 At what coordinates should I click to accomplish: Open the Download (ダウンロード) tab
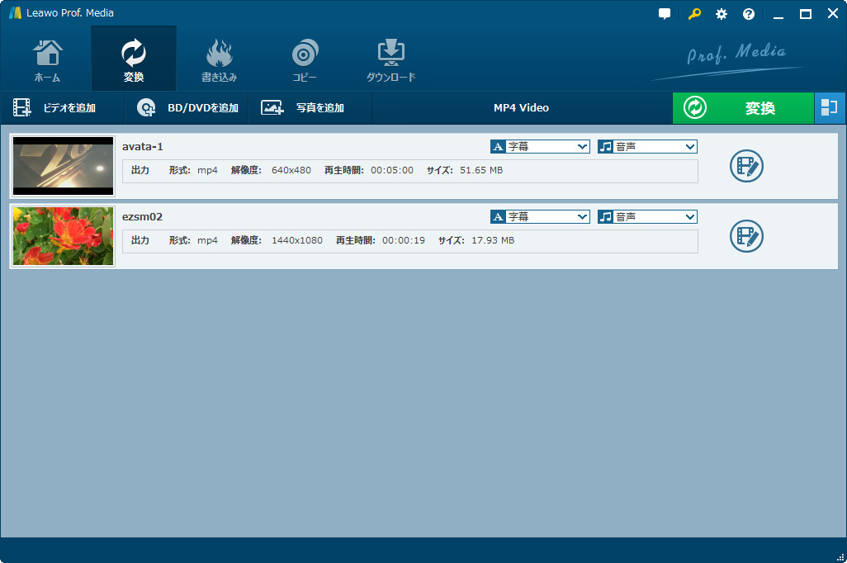tap(390, 60)
